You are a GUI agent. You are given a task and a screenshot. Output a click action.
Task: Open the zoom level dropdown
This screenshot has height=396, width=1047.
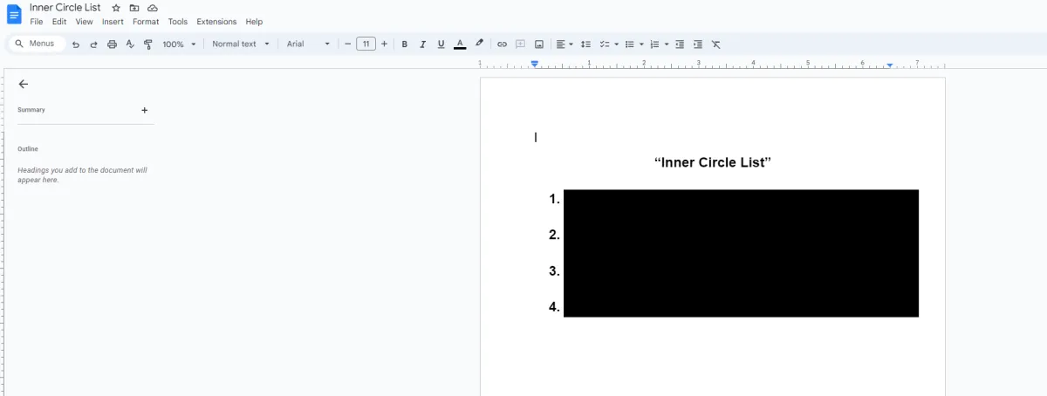[179, 44]
